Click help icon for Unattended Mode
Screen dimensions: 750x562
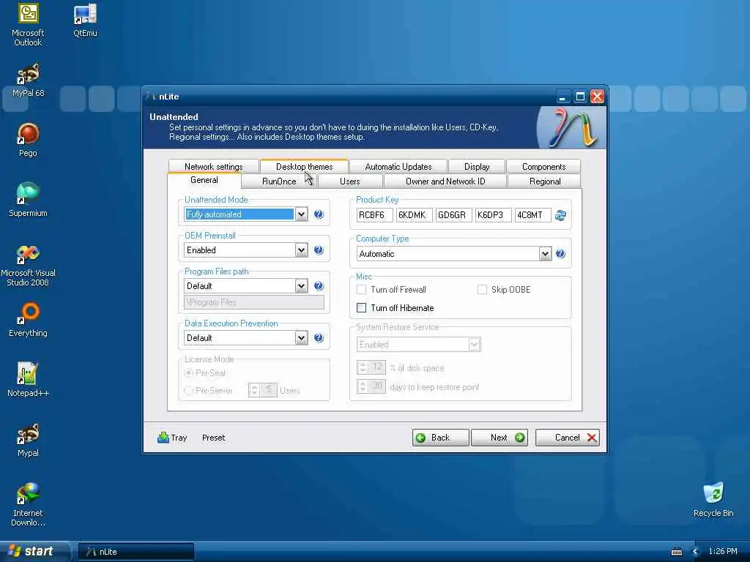click(319, 214)
